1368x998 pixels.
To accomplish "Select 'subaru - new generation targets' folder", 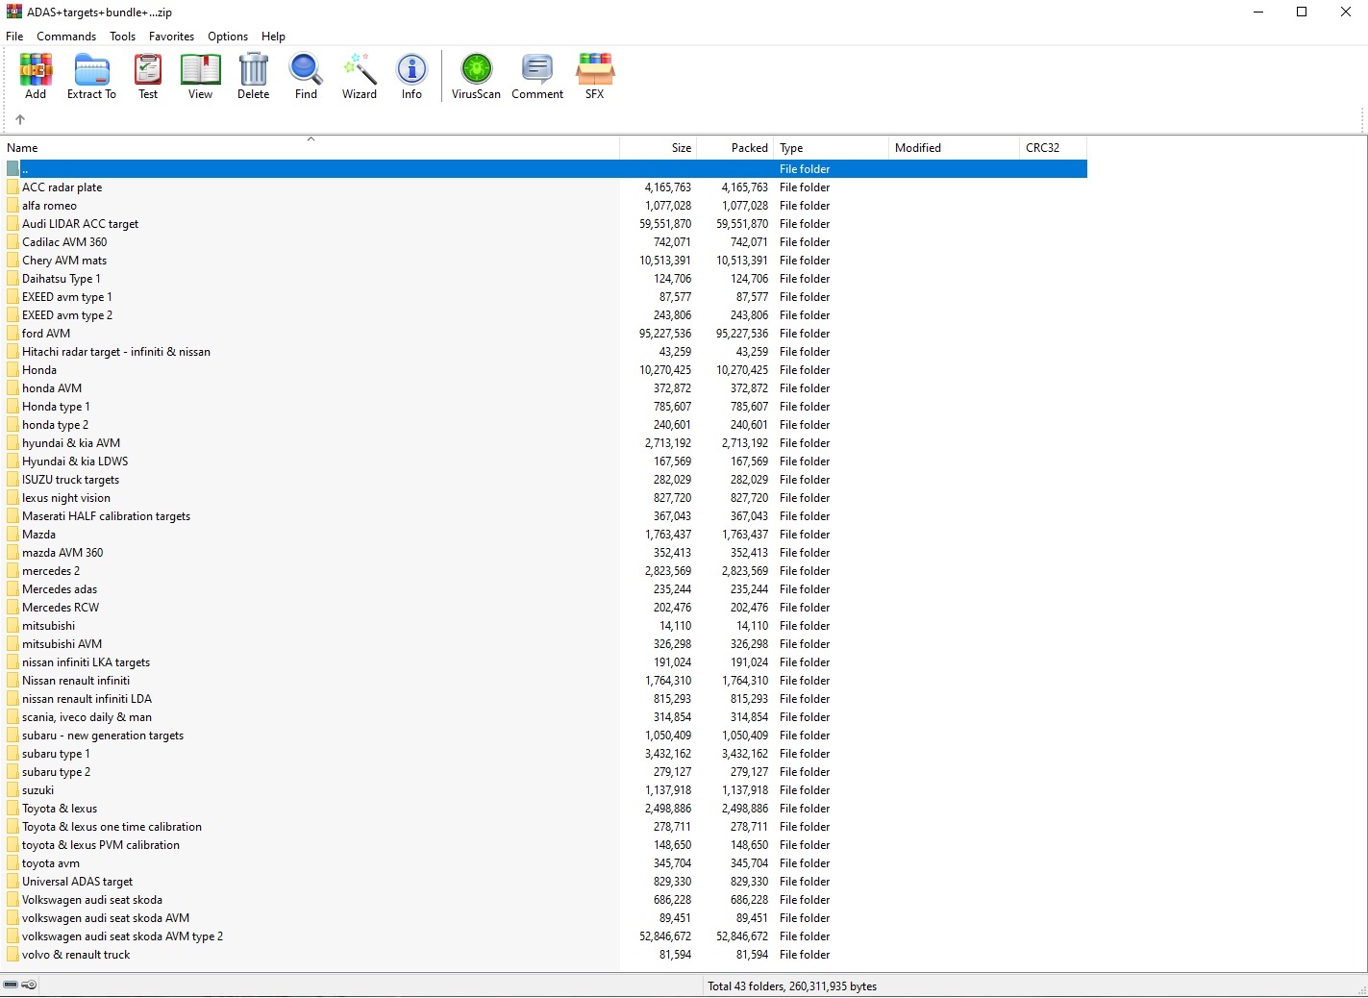I will (x=103, y=736).
